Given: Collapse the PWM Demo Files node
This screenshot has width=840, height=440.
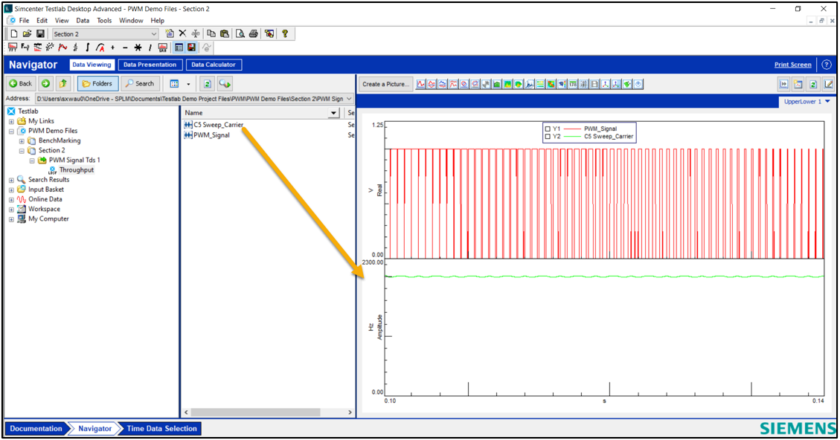Looking at the screenshot, I should pyautogui.click(x=11, y=131).
